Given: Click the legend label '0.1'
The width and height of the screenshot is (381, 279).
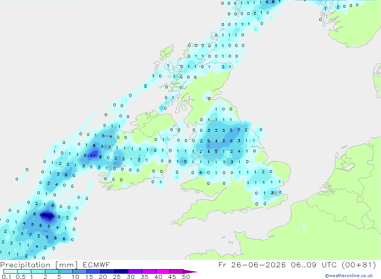Looking at the screenshot, I should click(6, 277).
